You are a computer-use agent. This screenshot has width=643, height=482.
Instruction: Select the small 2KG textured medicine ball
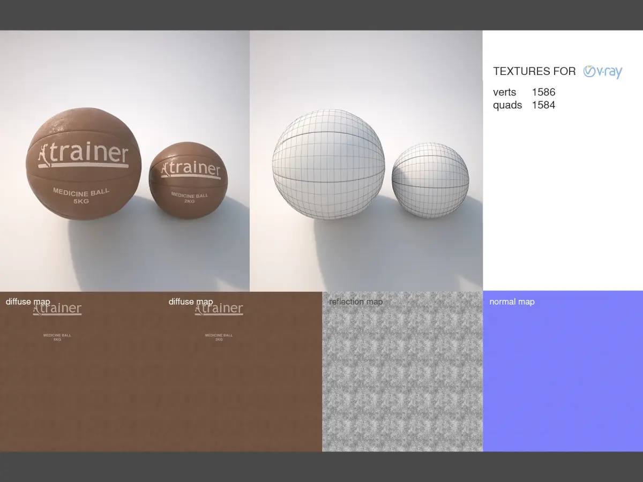188,180
